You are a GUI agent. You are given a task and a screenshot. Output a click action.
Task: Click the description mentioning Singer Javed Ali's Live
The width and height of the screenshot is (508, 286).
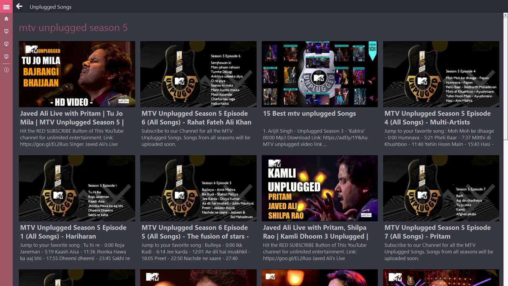tap(72, 138)
